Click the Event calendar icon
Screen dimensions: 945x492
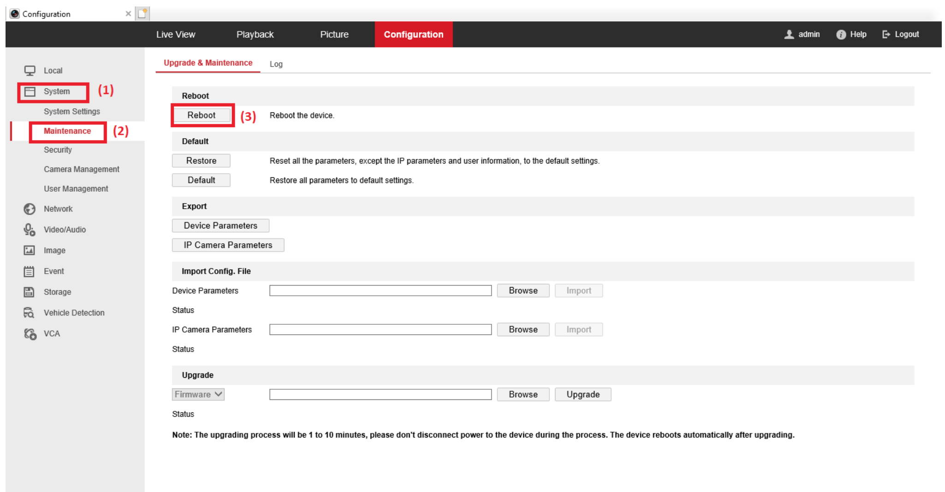(x=29, y=271)
